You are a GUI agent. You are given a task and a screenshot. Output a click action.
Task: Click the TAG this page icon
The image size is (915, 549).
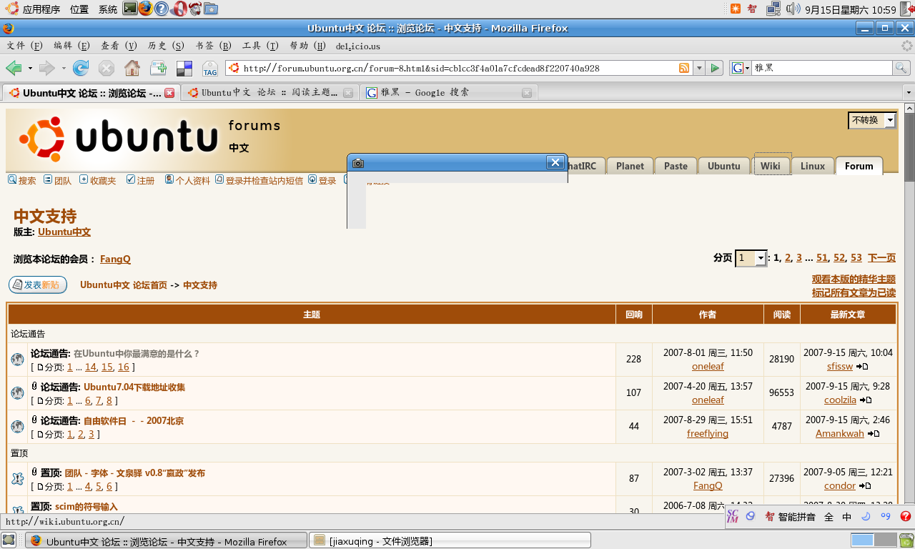[210, 68]
